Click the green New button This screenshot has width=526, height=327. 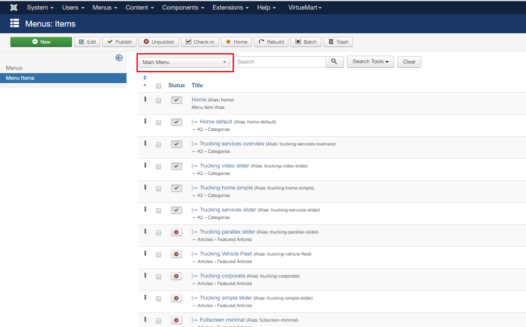[41, 42]
